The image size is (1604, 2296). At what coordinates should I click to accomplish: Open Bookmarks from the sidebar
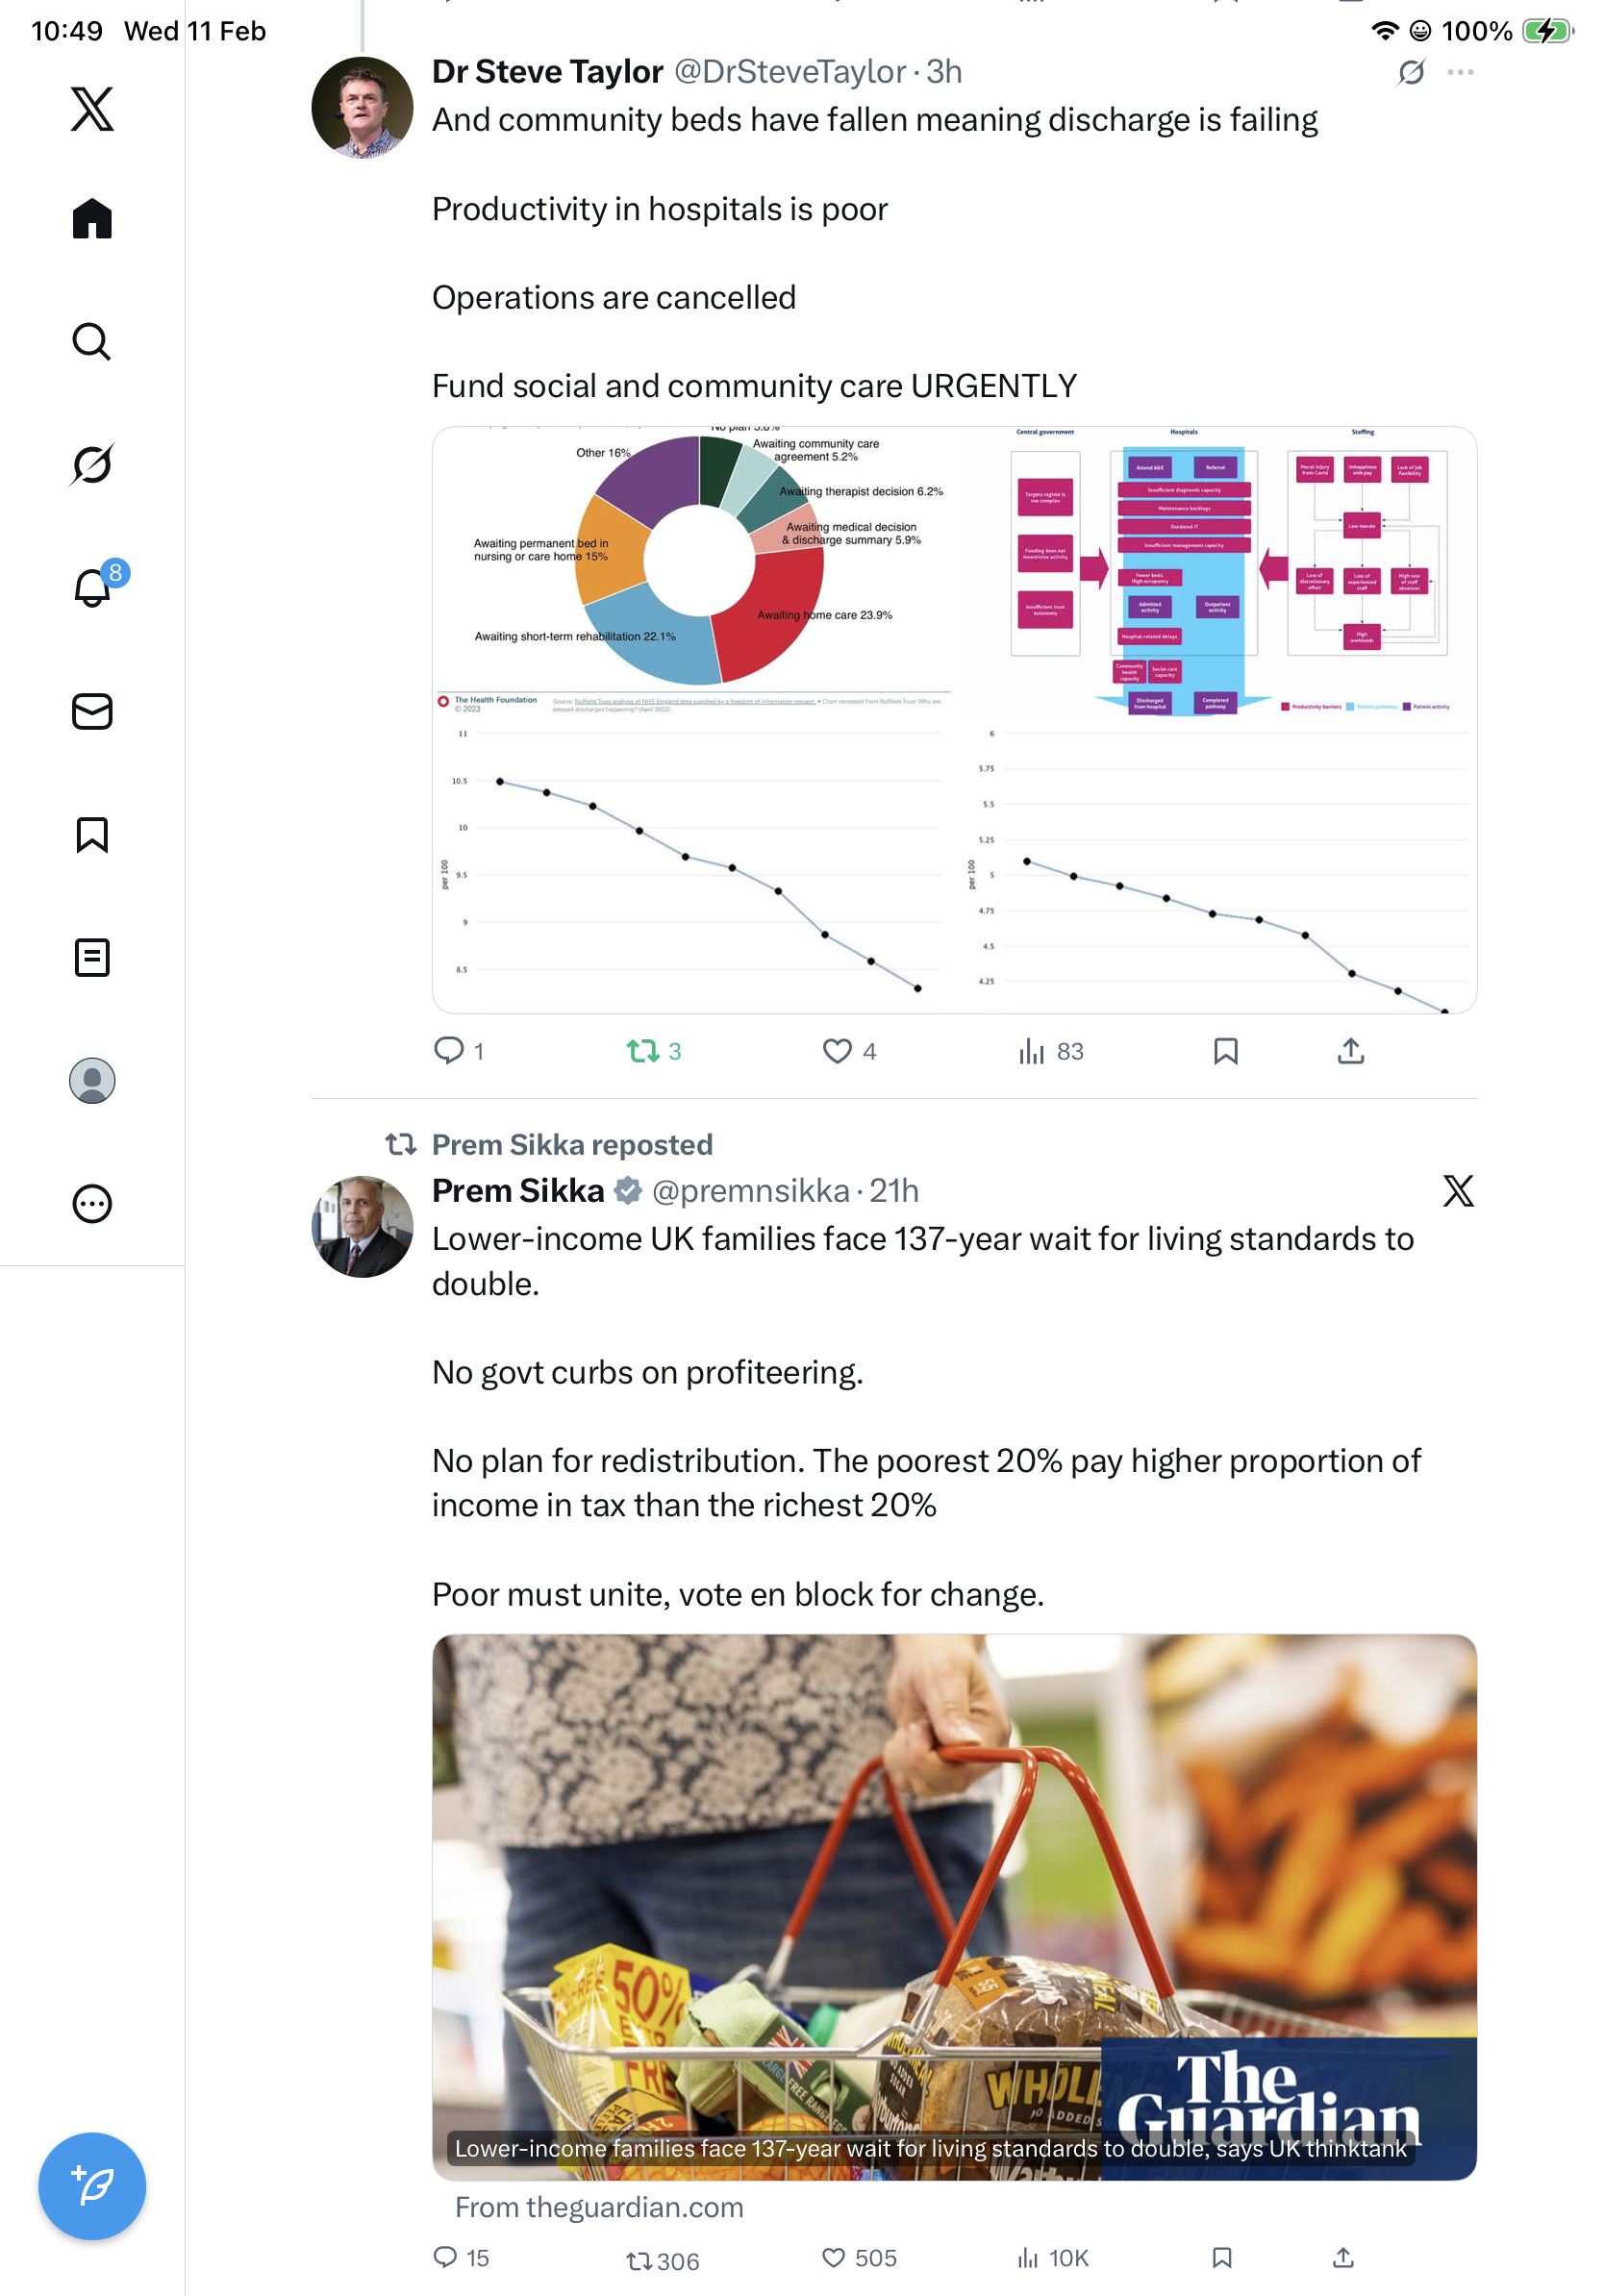coord(92,834)
